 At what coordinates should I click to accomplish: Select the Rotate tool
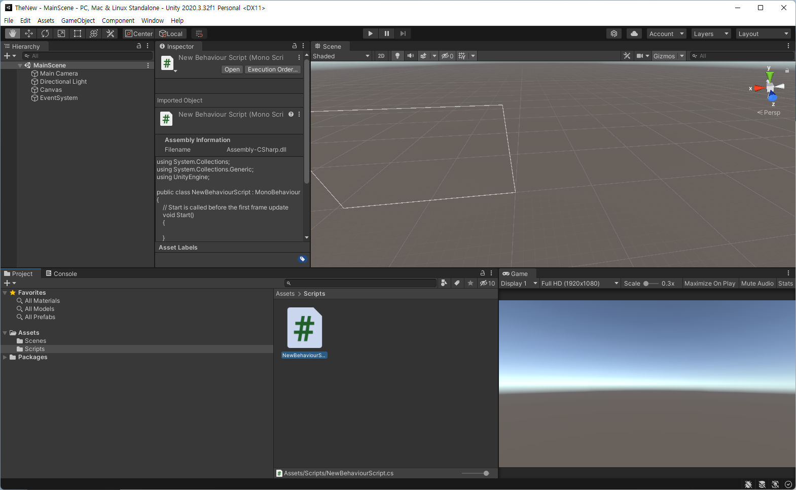45,33
